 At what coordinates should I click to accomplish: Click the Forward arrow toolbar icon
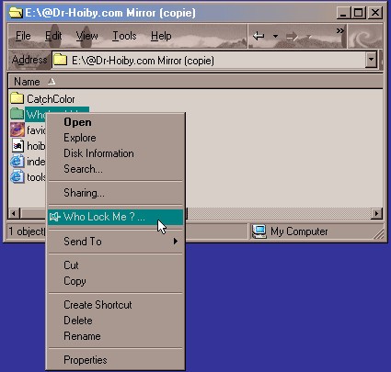tap(292, 37)
